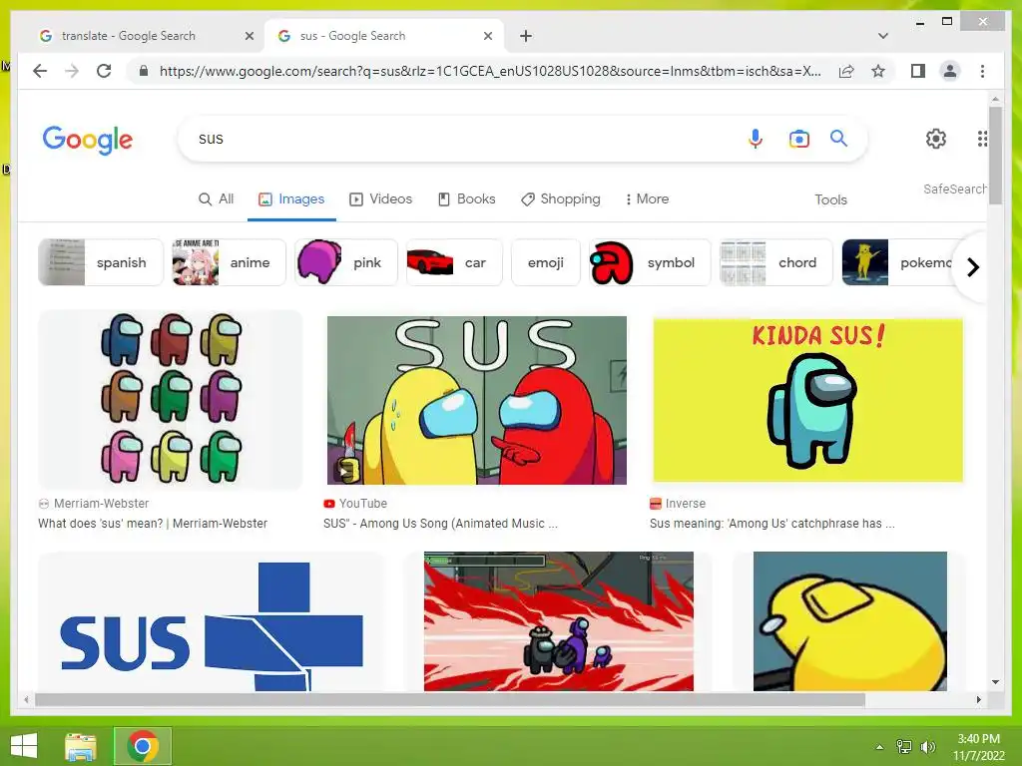Viewport: 1022px width, 766px height.
Task: Open Google quick settings gear icon
Action: [x=935, y=138]
